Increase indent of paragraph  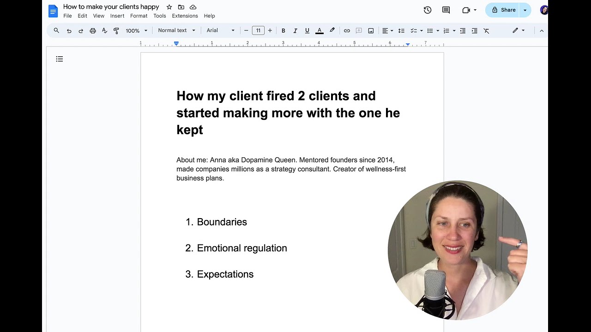[x=475, y=30]
